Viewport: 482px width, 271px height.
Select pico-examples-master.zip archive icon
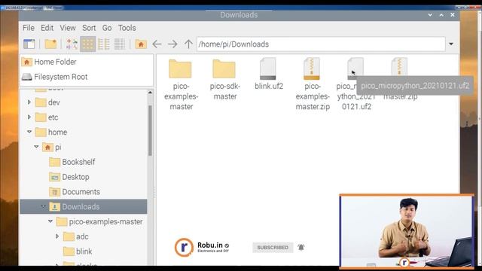(x=312, y=69)
